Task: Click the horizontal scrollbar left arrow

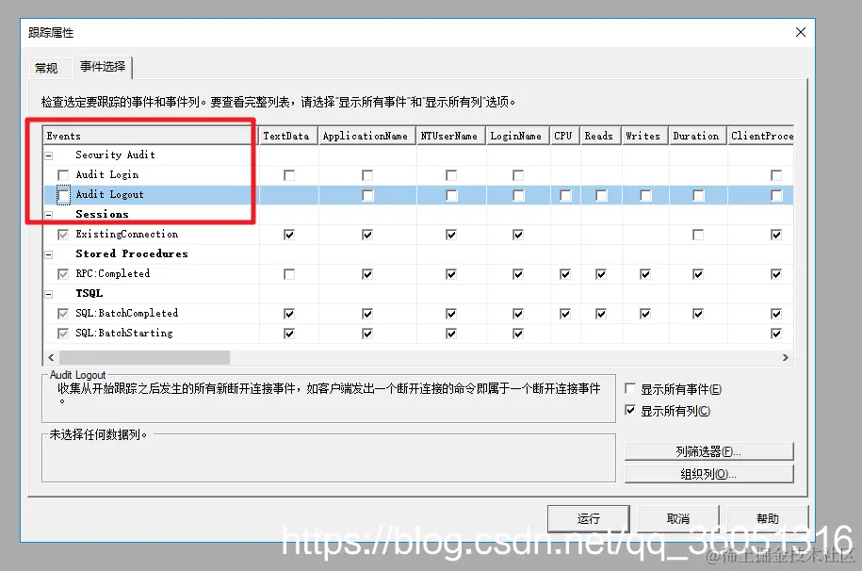Action: click(x=51, y=357)
